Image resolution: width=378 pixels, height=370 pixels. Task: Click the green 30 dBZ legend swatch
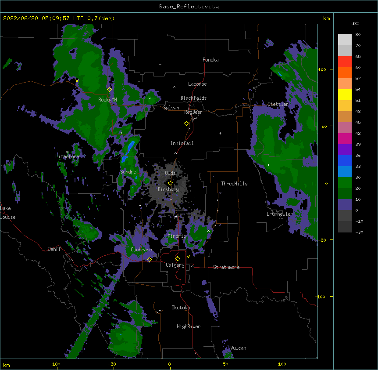(x=345, y=183)
